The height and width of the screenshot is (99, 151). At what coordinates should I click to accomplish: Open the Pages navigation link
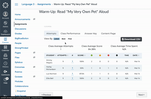[x=18, y=53]
